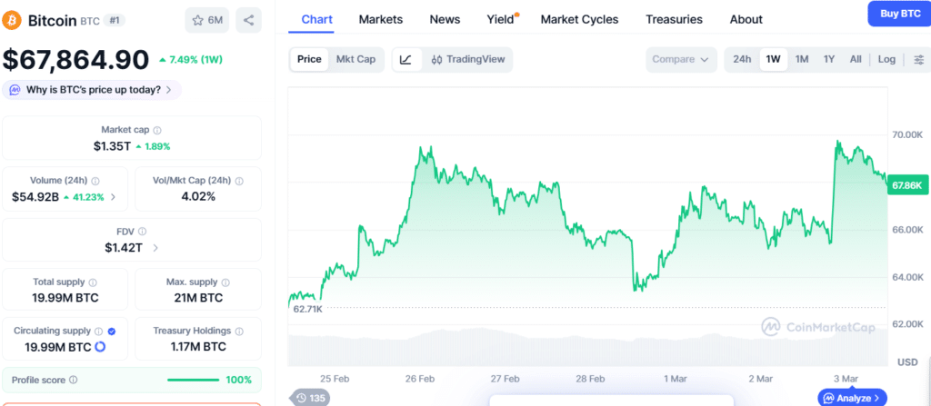Select the Price chart toggle
Image resolution: width=931 pixels, height=406 pixels.
tap(309, 59)
